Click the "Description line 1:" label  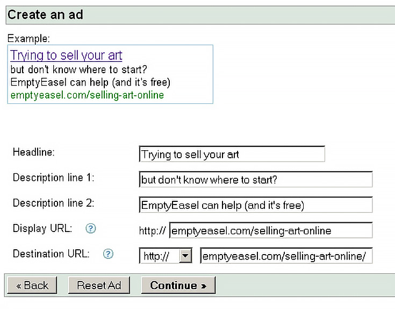53,178
